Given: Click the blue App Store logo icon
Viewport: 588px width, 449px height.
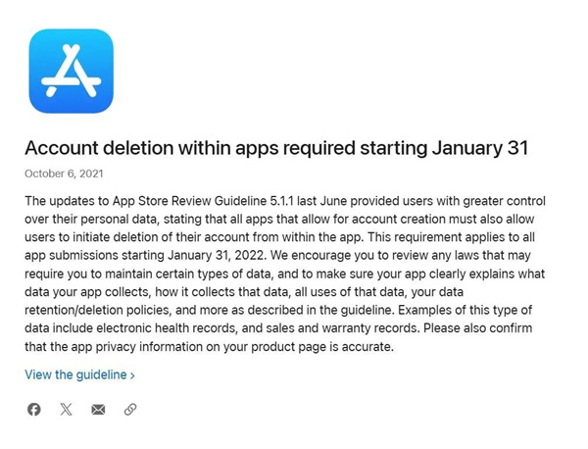Looking at the screenshot, I should coord(72,71).
